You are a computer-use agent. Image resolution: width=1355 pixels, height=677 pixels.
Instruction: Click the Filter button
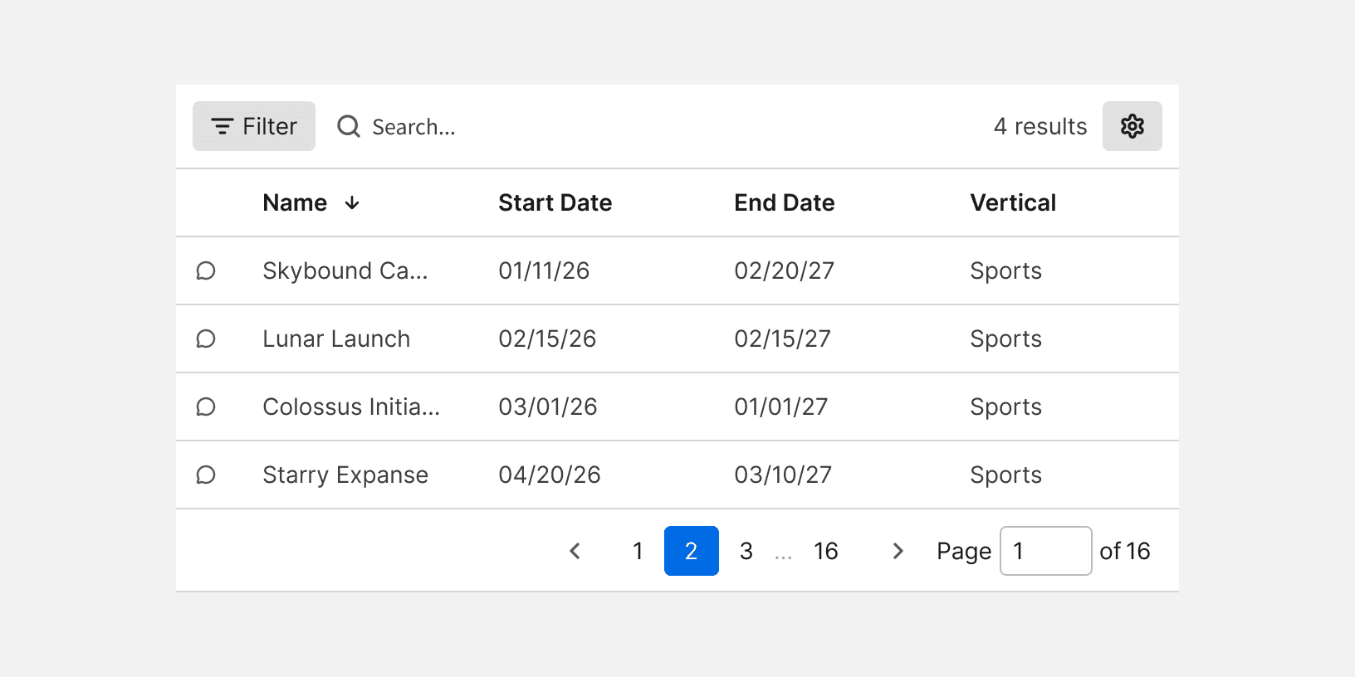(x=254, y=126)
